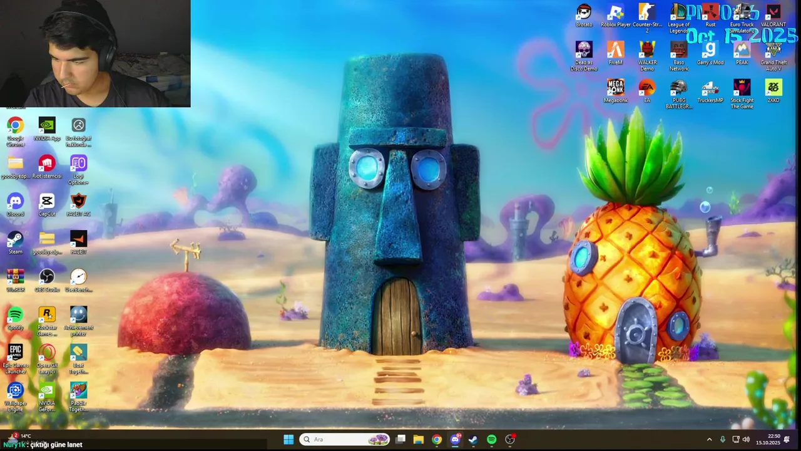Open the UserBenchmark desktop shortcut
Screen dimensions: 801x451
click(x=78, y=282)
